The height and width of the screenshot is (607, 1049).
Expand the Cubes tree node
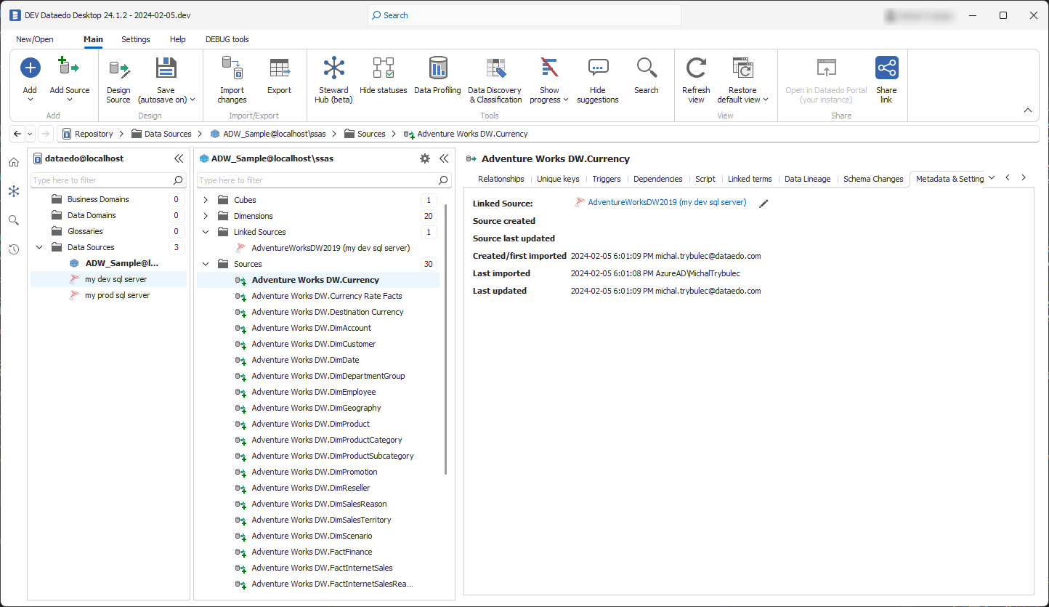coord(206,200)
